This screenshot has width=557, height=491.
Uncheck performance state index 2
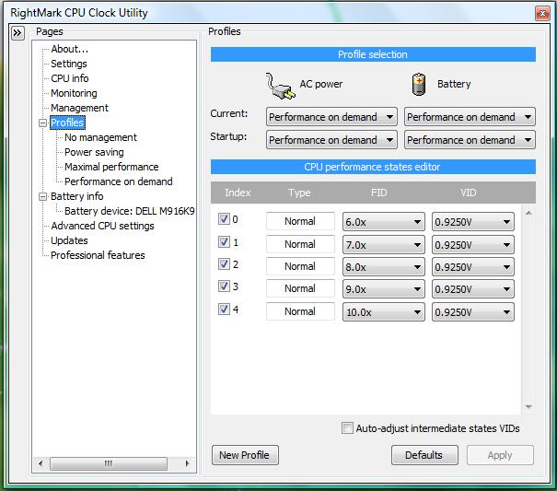point(224,263)
